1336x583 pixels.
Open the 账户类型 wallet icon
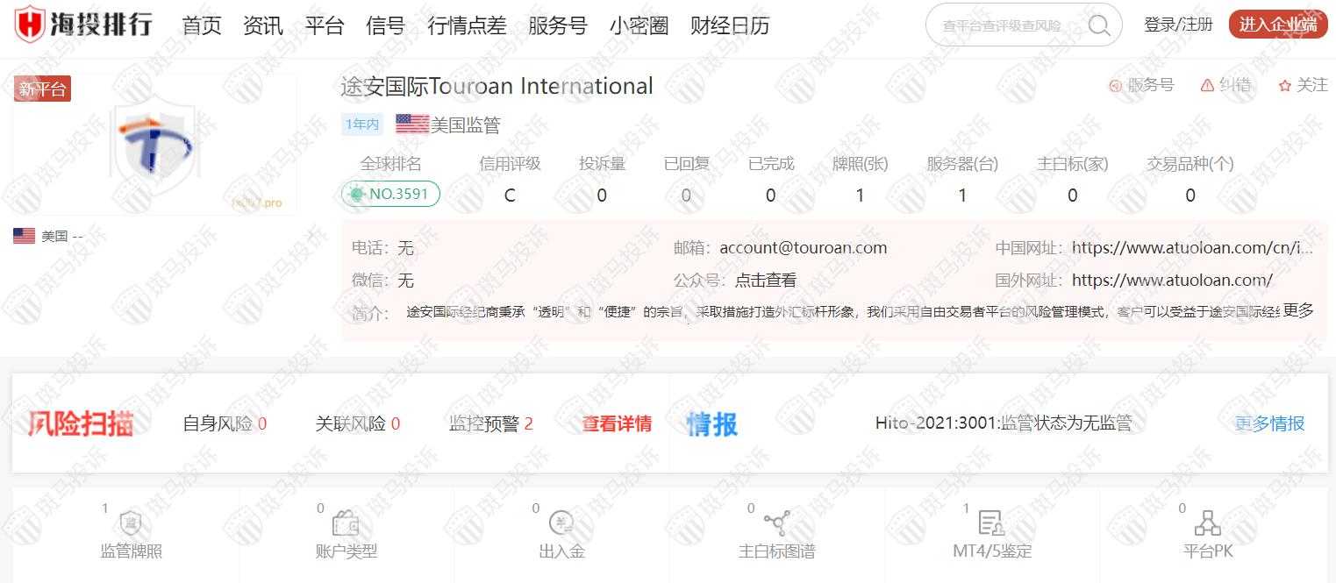[346, 524]
